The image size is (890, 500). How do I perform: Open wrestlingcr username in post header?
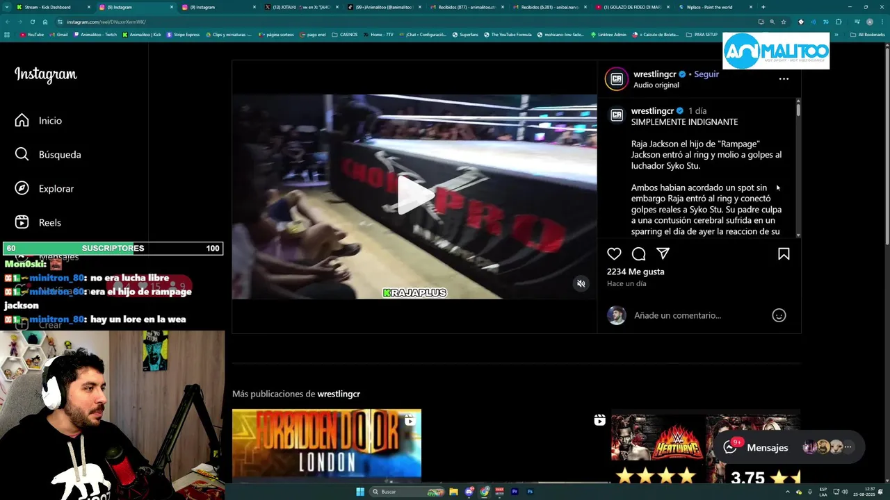655,74
